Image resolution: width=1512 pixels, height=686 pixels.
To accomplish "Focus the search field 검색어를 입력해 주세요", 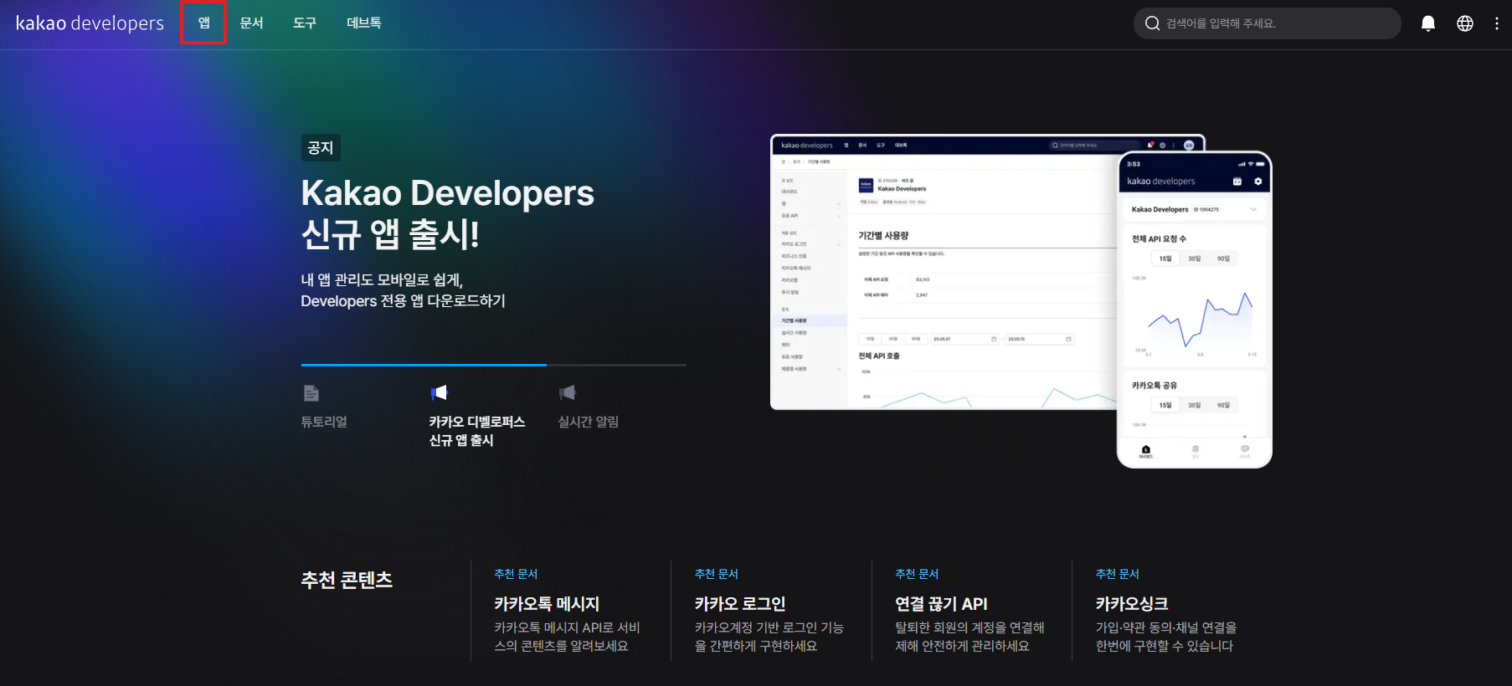I will [x=1268, y=23].
